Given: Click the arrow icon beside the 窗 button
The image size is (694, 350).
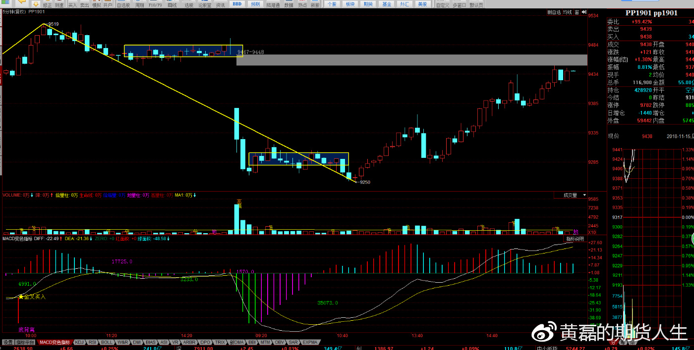Looking at the screenshot, I should point(583,12).
